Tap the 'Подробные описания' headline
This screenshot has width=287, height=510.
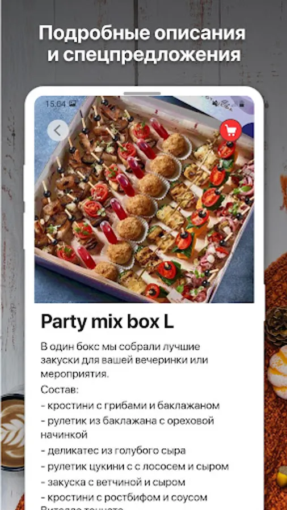142,33
